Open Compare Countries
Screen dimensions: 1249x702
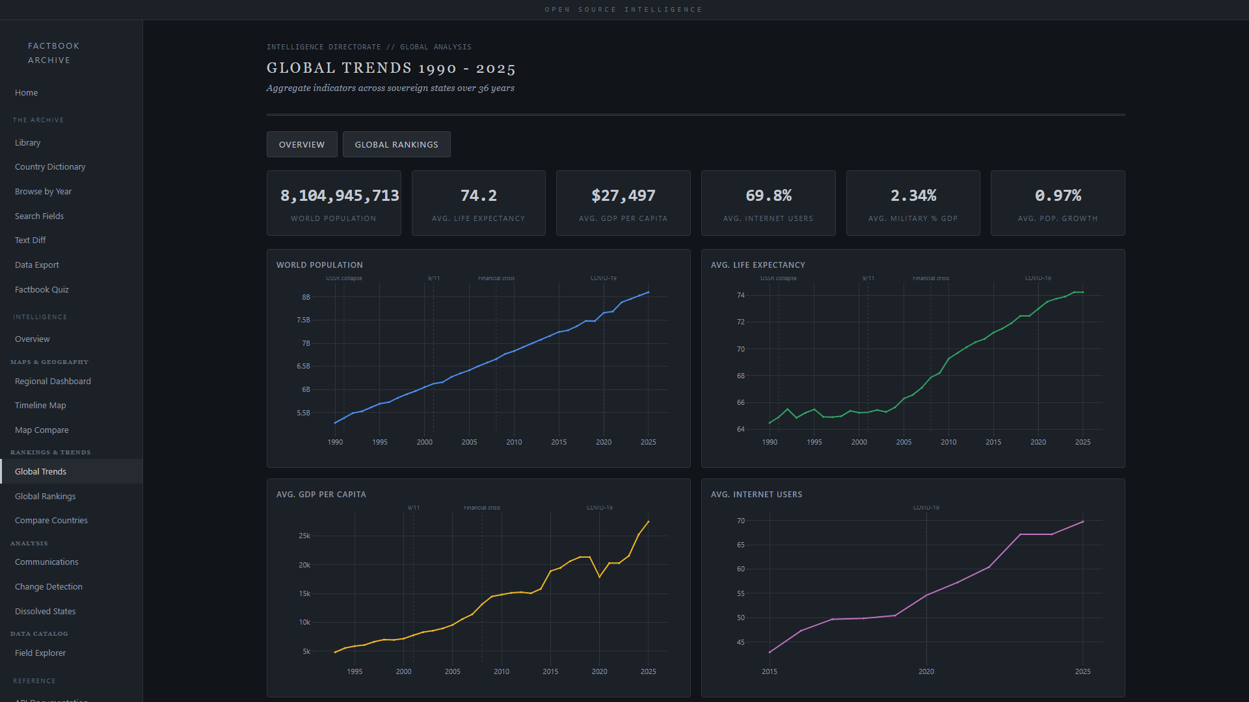pos(51,520)
